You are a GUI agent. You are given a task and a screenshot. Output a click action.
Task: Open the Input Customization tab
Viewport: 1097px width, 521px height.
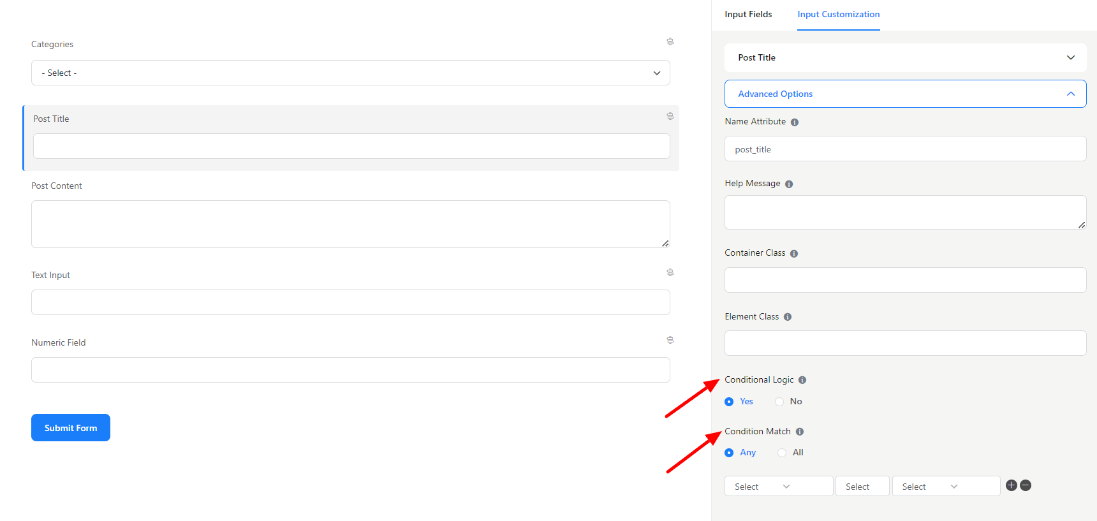point(838,14)
